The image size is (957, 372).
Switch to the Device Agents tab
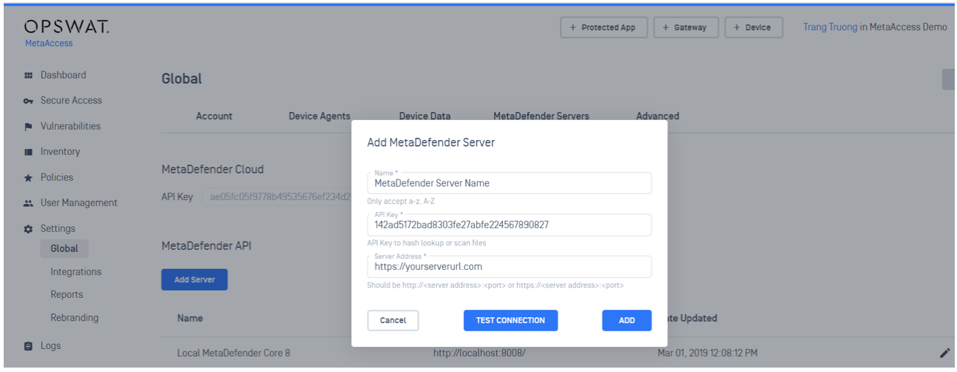(x=319, y=116)
